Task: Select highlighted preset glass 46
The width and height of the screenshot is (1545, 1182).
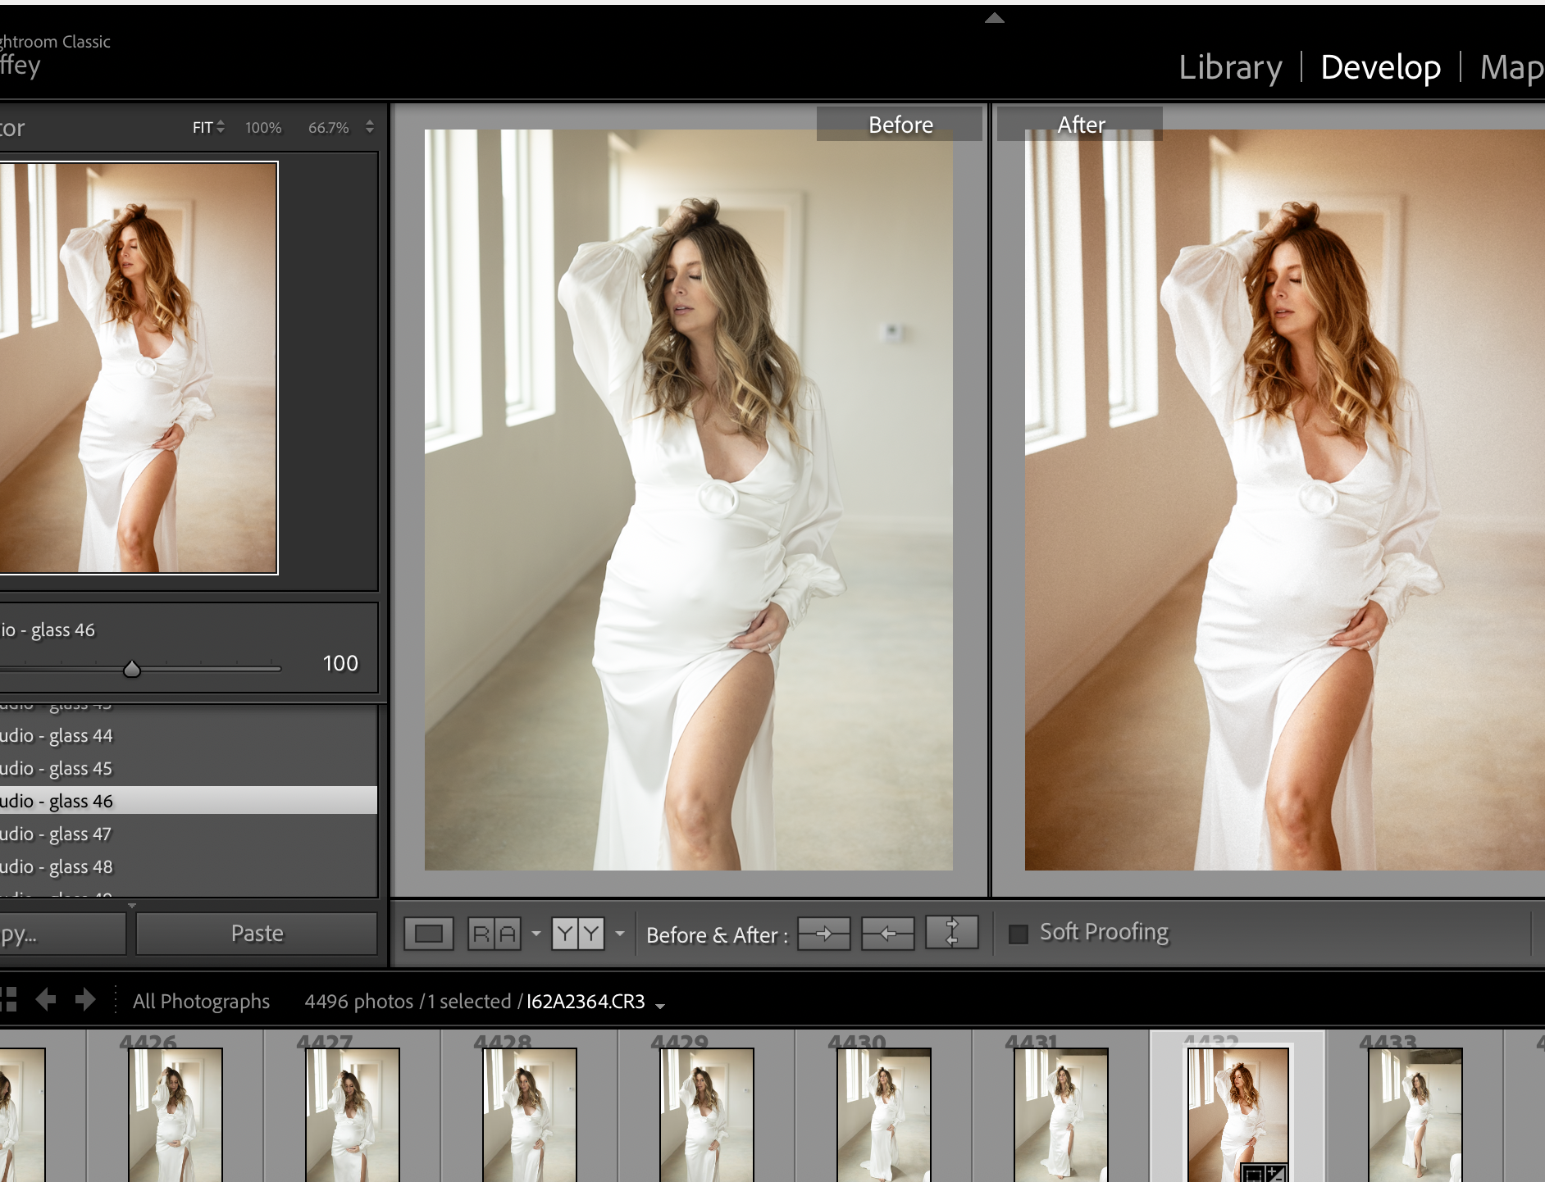Action: (x=189, y=801)
